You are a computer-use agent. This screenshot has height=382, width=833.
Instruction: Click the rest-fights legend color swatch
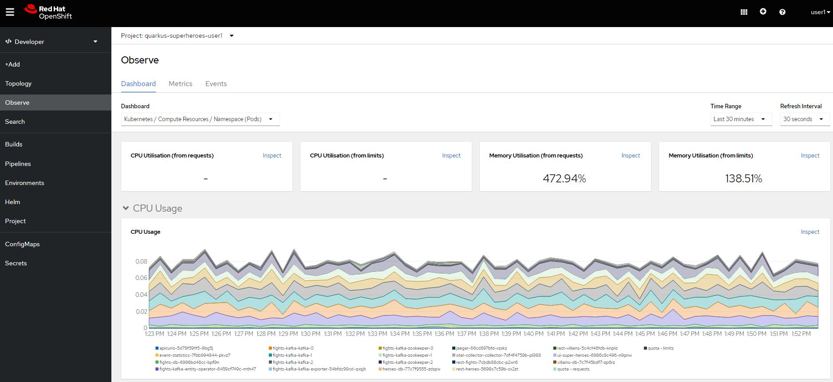click(x=454, y=362)
